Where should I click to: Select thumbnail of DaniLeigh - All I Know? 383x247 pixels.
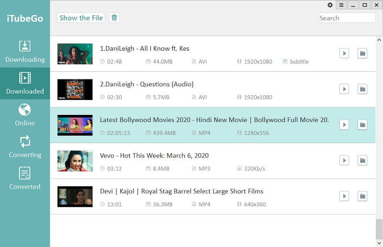[x=75, y=54]
